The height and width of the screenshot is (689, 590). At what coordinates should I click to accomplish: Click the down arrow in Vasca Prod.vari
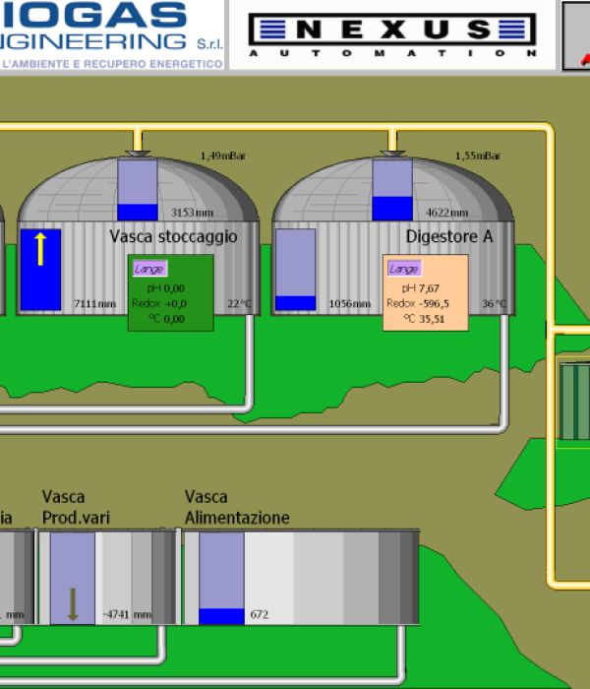pyautogui.click(x=72, y=602)
